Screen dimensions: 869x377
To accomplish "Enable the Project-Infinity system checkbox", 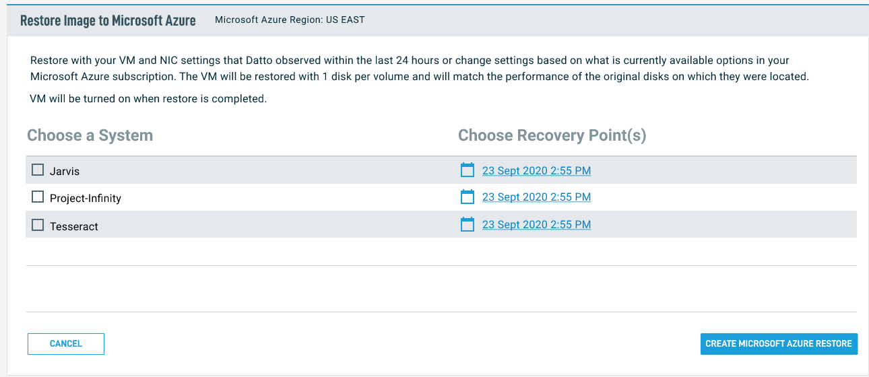I will [x=38, y=197].
